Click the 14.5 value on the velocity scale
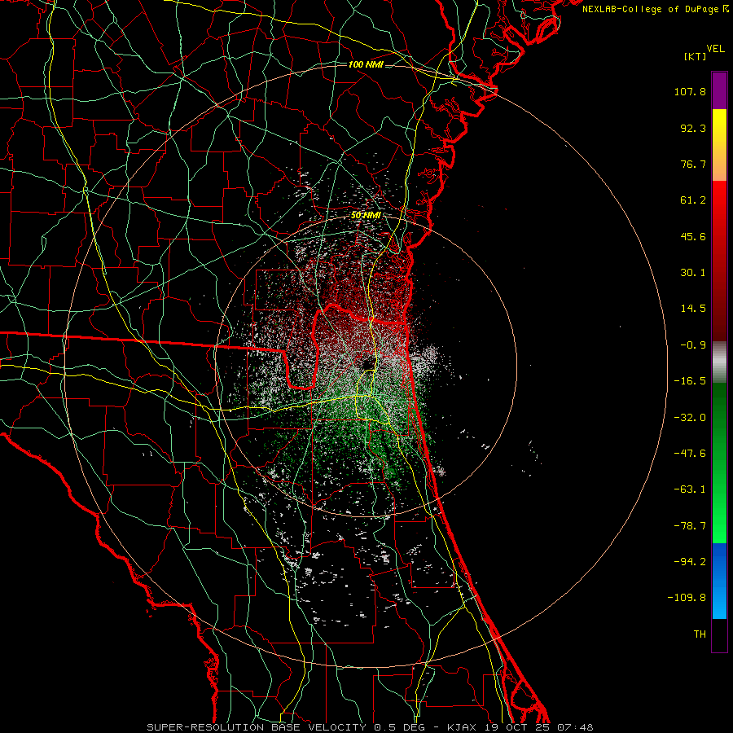This screenshot has height=733, width=733. point(693,309)
